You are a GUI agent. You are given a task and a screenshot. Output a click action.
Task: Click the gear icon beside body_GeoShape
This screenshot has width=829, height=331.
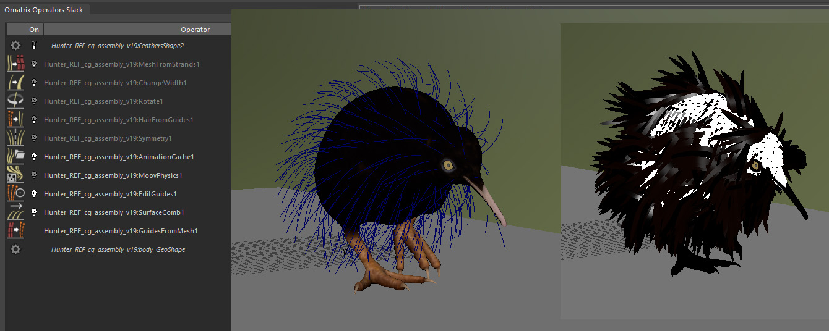pyautogui.click(x=16, y=249)
